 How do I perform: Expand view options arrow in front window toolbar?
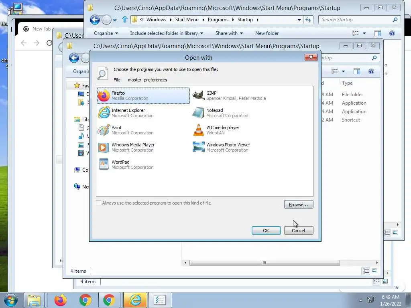tap(343, 71)
